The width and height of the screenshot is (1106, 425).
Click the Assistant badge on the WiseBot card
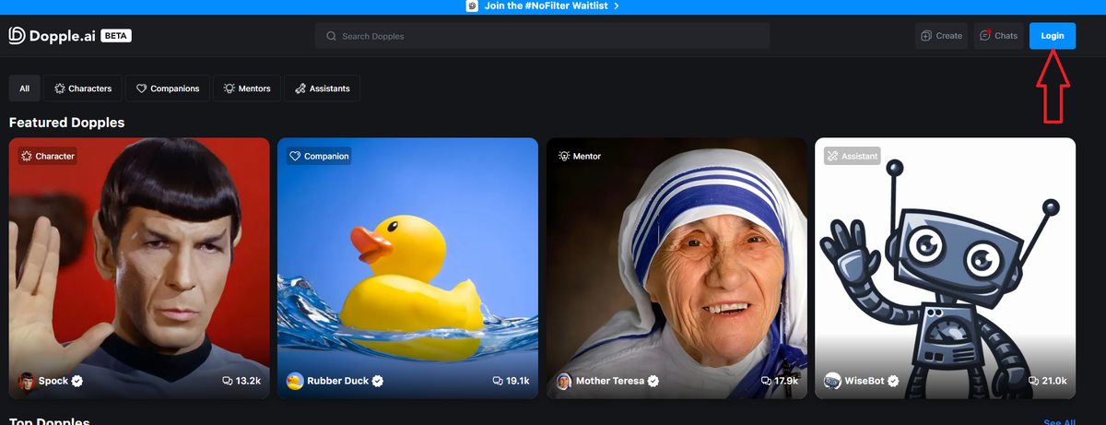[x=853, y=156]
